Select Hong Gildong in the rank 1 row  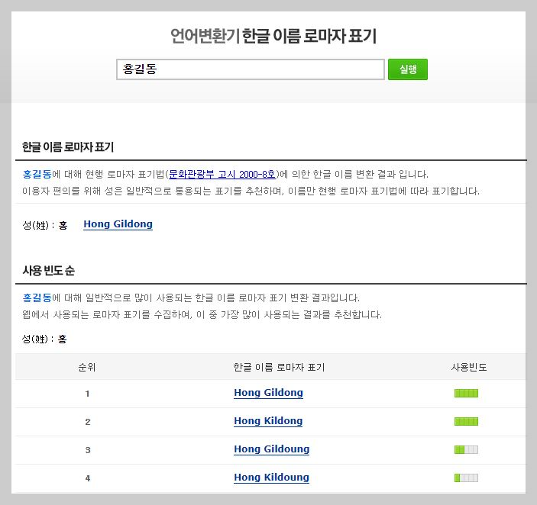point(268,393)
